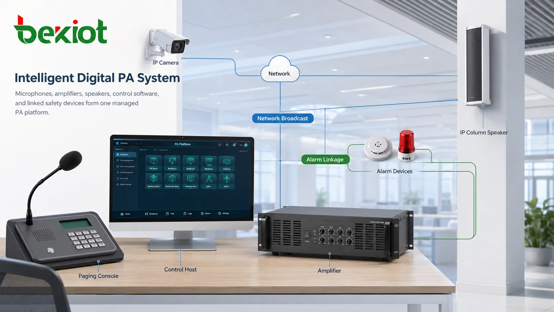Select the Production Area zone tile
This screenshot has width=554, height=312.
(x=172, y=181)
